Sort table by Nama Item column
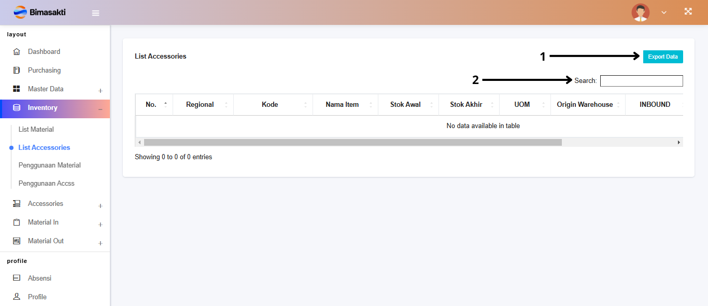The image size is (708, 306). (342, 105)
